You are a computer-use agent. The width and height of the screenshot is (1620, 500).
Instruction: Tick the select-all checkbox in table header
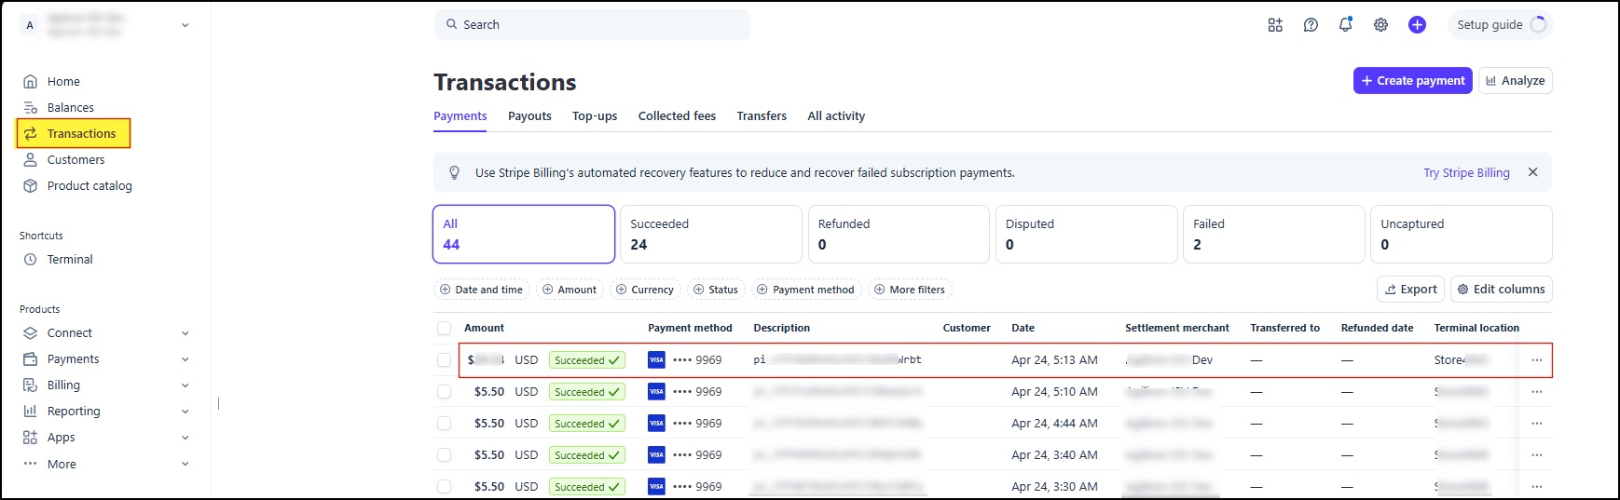444,328
